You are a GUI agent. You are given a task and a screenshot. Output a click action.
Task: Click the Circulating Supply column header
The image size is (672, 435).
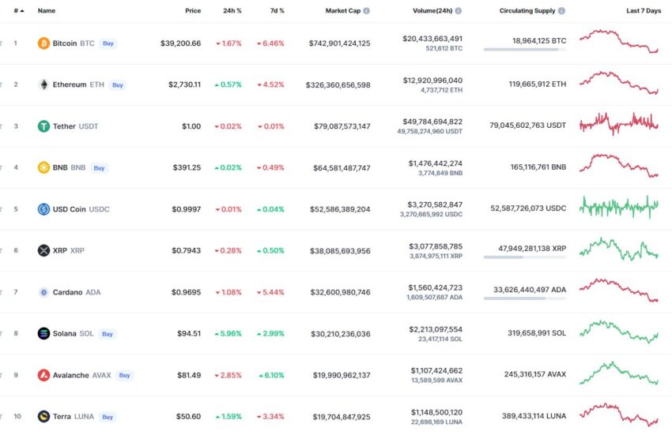point(527,11)
